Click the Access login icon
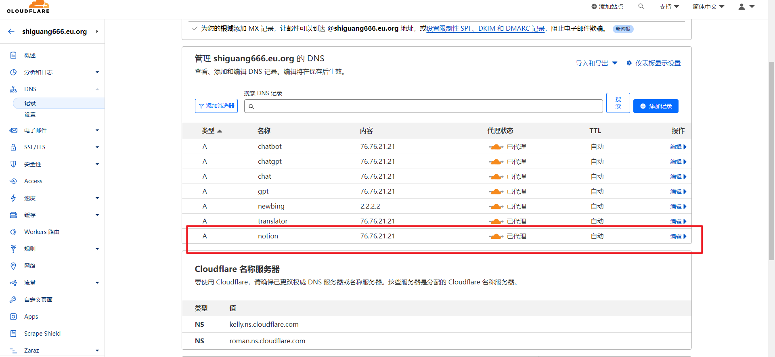 click(13, 181)
